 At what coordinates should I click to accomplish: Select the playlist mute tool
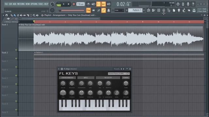(21, 15)
